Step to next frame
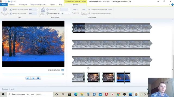Viewport: 174px width, 97px height. [x=38, y=78]
